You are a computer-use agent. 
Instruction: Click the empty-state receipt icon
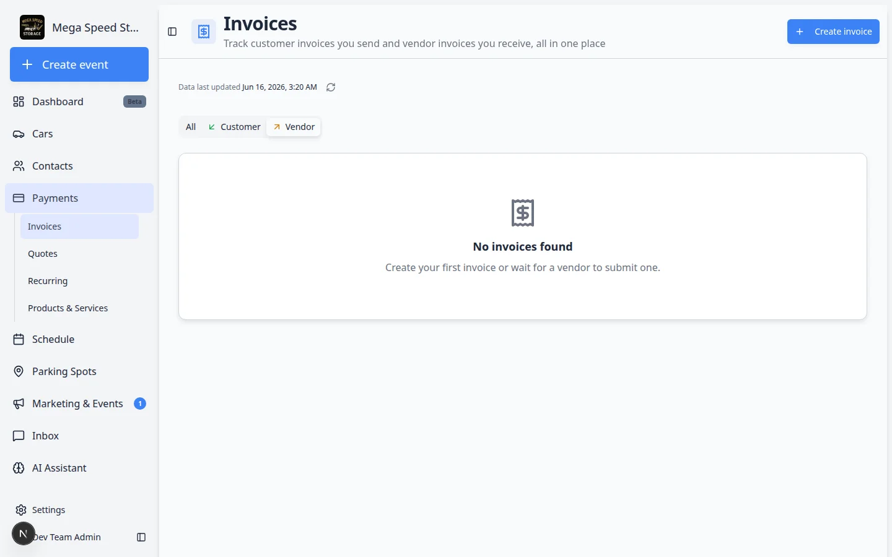[x=523, y=213]
